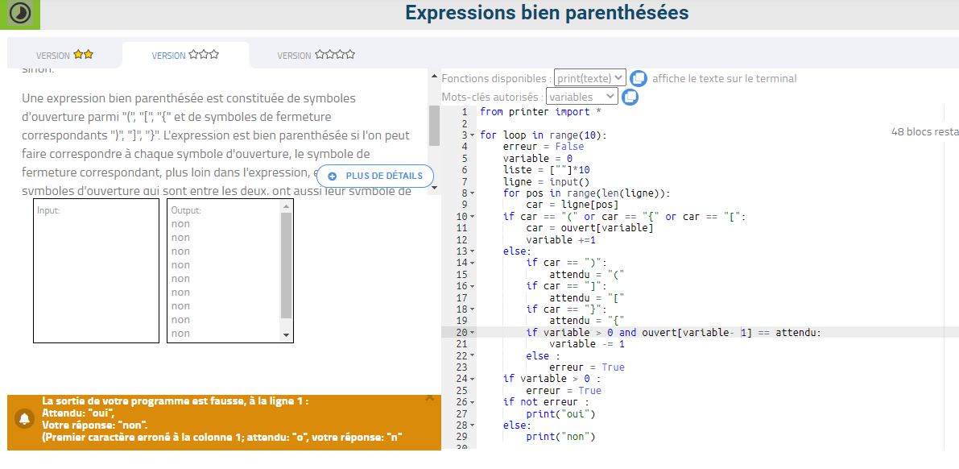
Task: Fold the if block at line 10
Action: [473, 217]
